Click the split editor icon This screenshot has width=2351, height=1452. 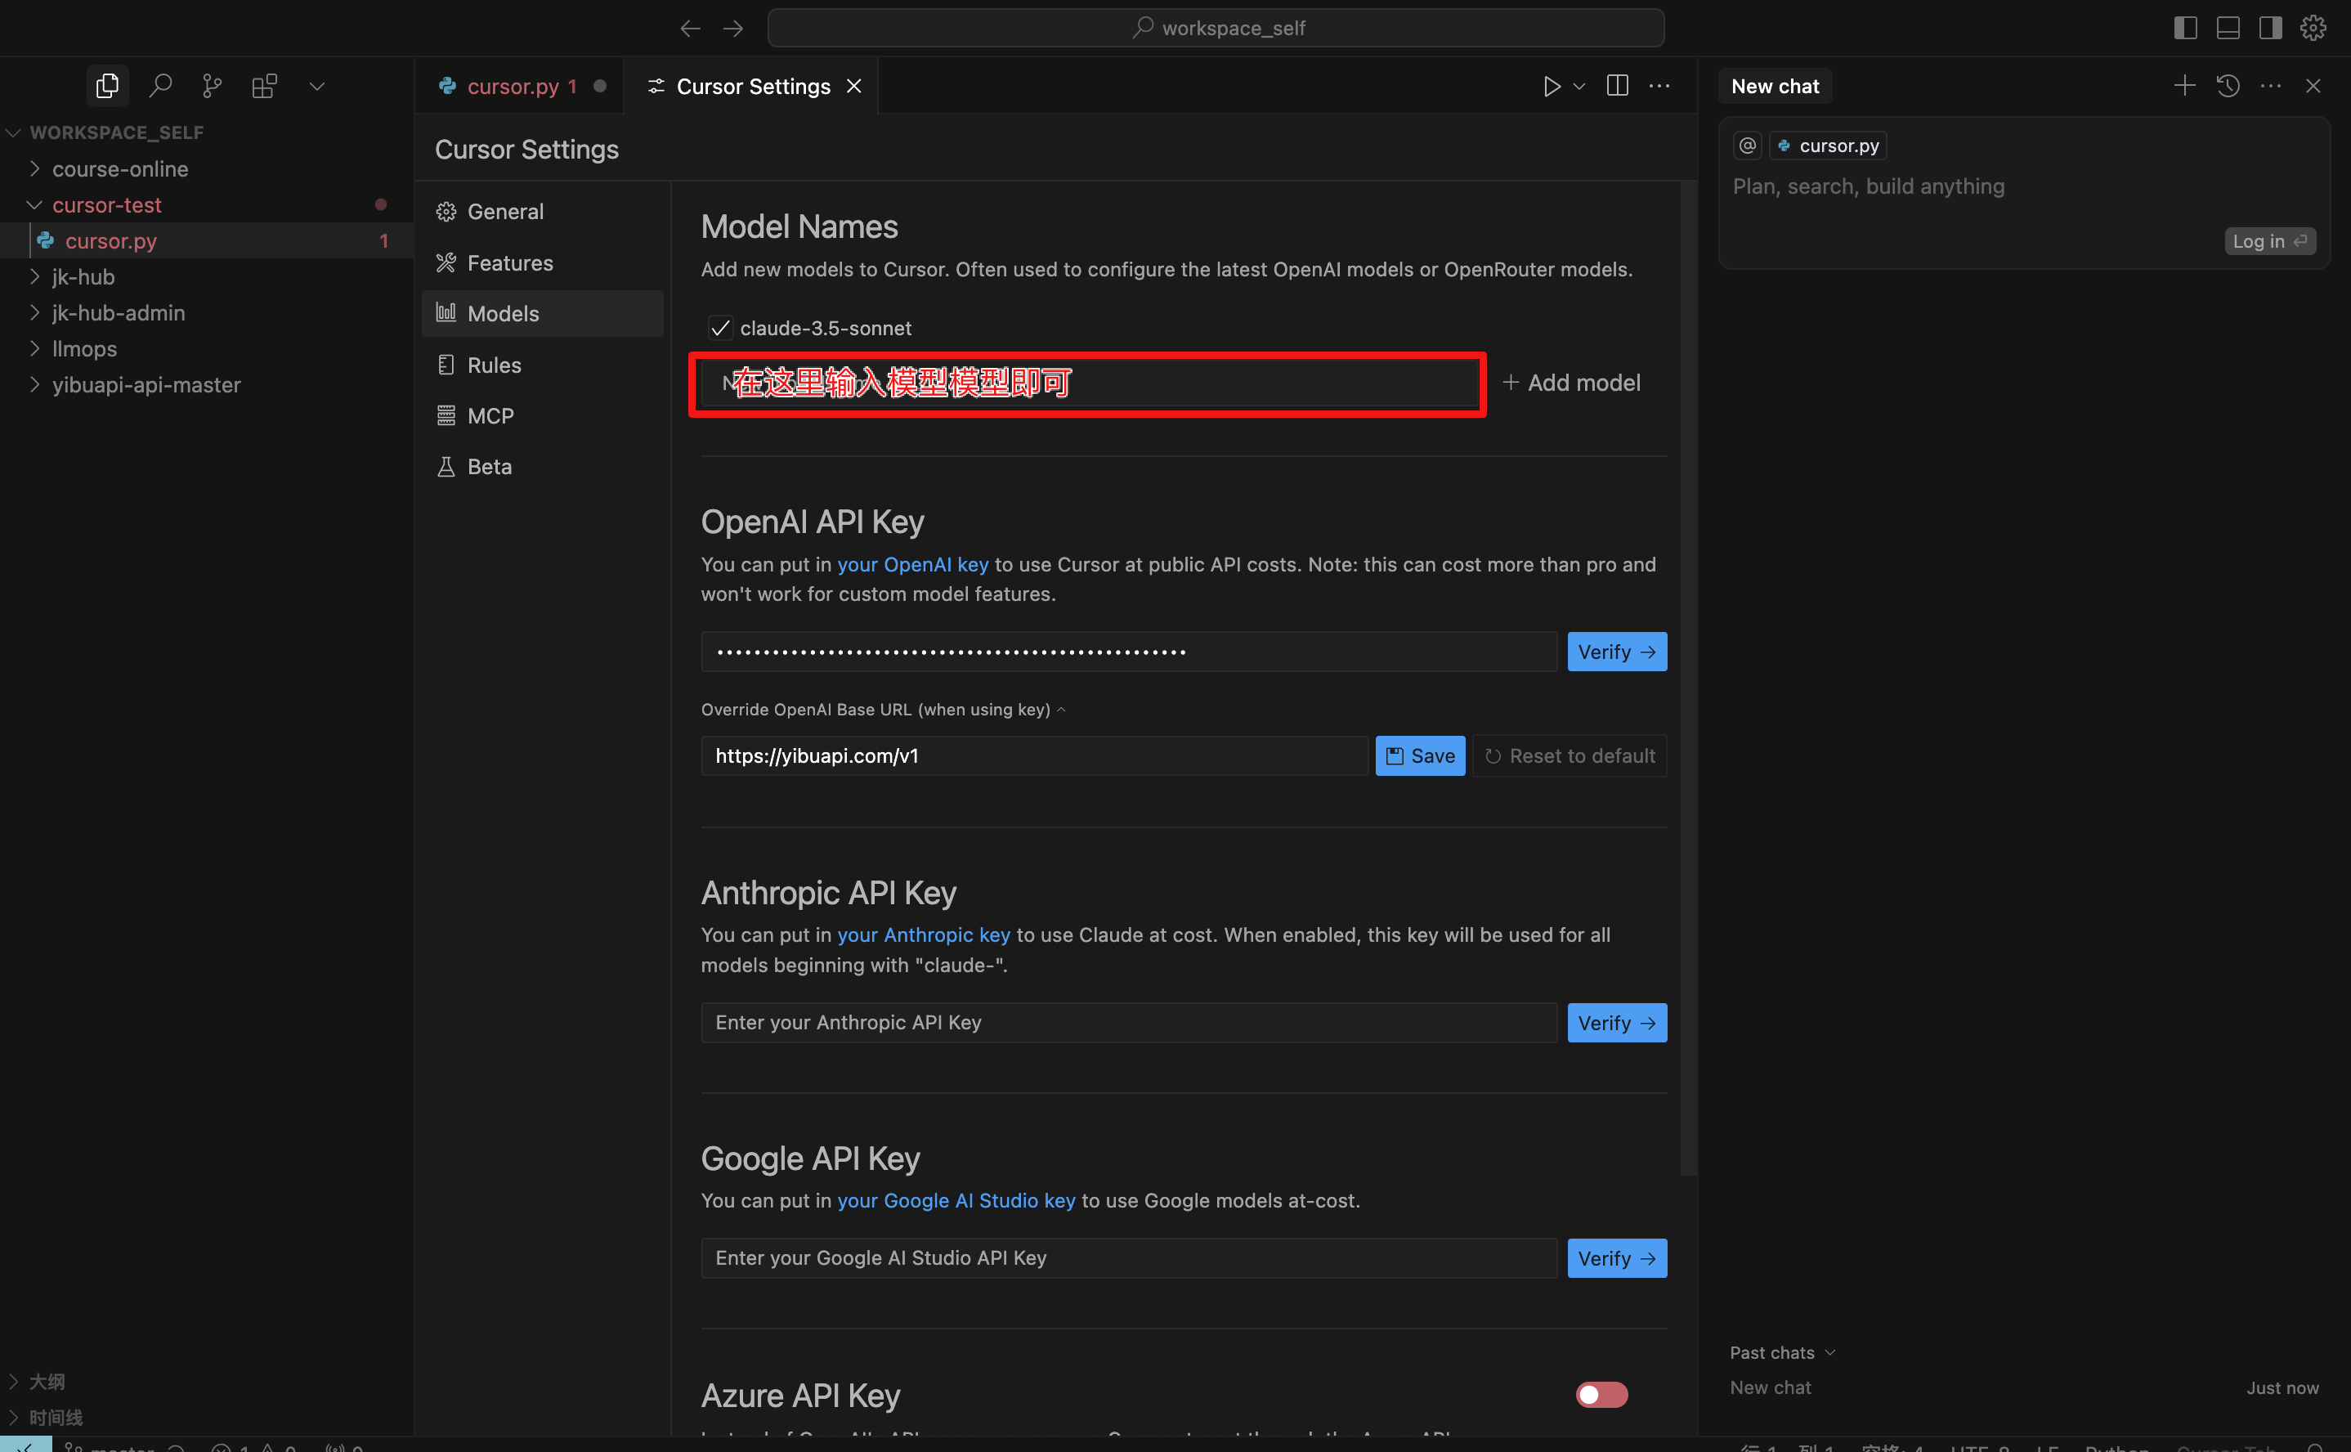pyautogui.click(x=1618, y=86)
